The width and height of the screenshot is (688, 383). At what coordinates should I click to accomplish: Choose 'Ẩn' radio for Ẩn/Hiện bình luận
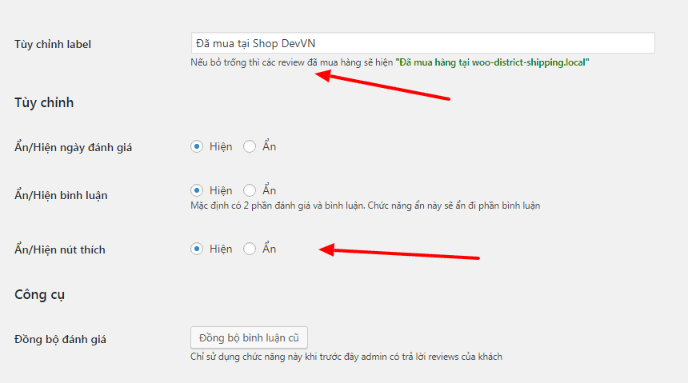point(250,190)
